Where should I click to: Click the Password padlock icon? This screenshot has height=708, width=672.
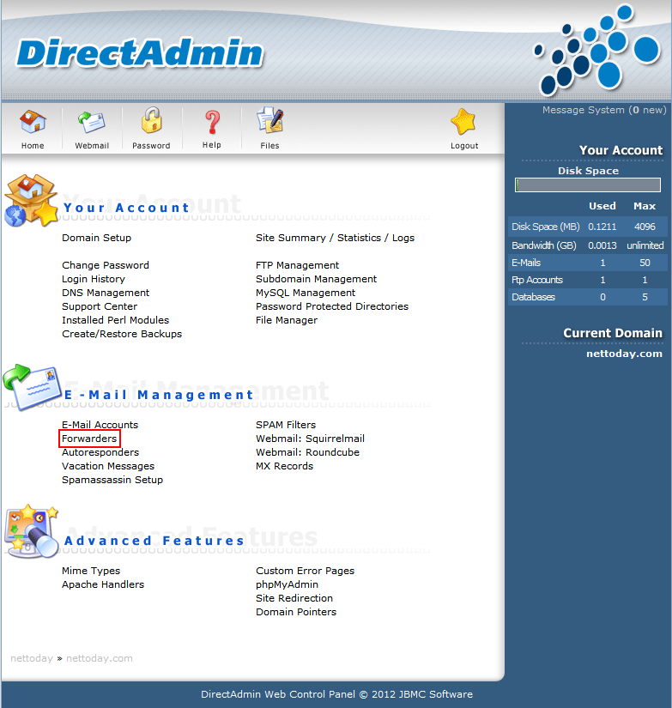click(152, 120)
